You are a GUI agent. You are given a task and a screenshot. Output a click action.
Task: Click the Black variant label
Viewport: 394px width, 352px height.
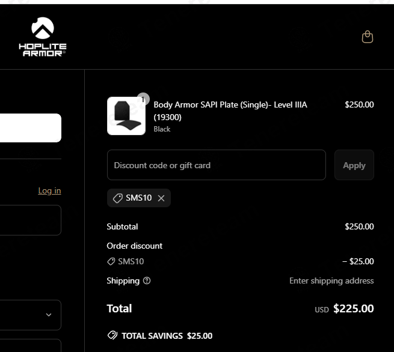pos(162,129)
